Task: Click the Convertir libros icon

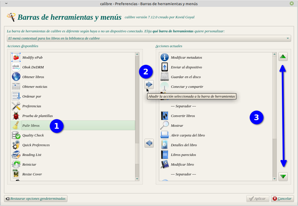Action: tap(165, 116)
